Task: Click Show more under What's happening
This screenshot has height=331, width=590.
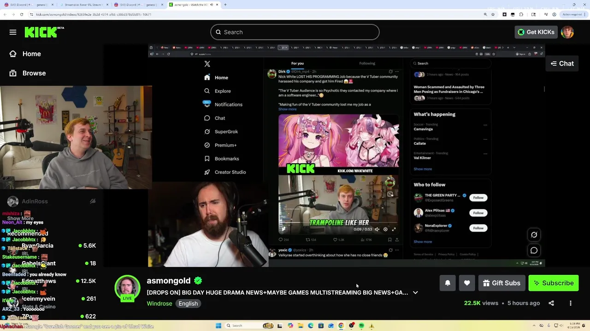Action: 423,169
